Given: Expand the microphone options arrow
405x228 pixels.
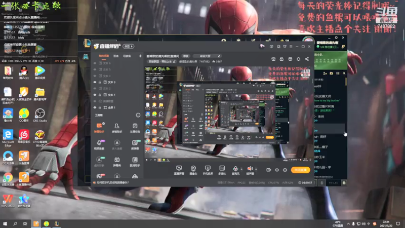Looking at the screenshot, I should click(x=241, y=169).
